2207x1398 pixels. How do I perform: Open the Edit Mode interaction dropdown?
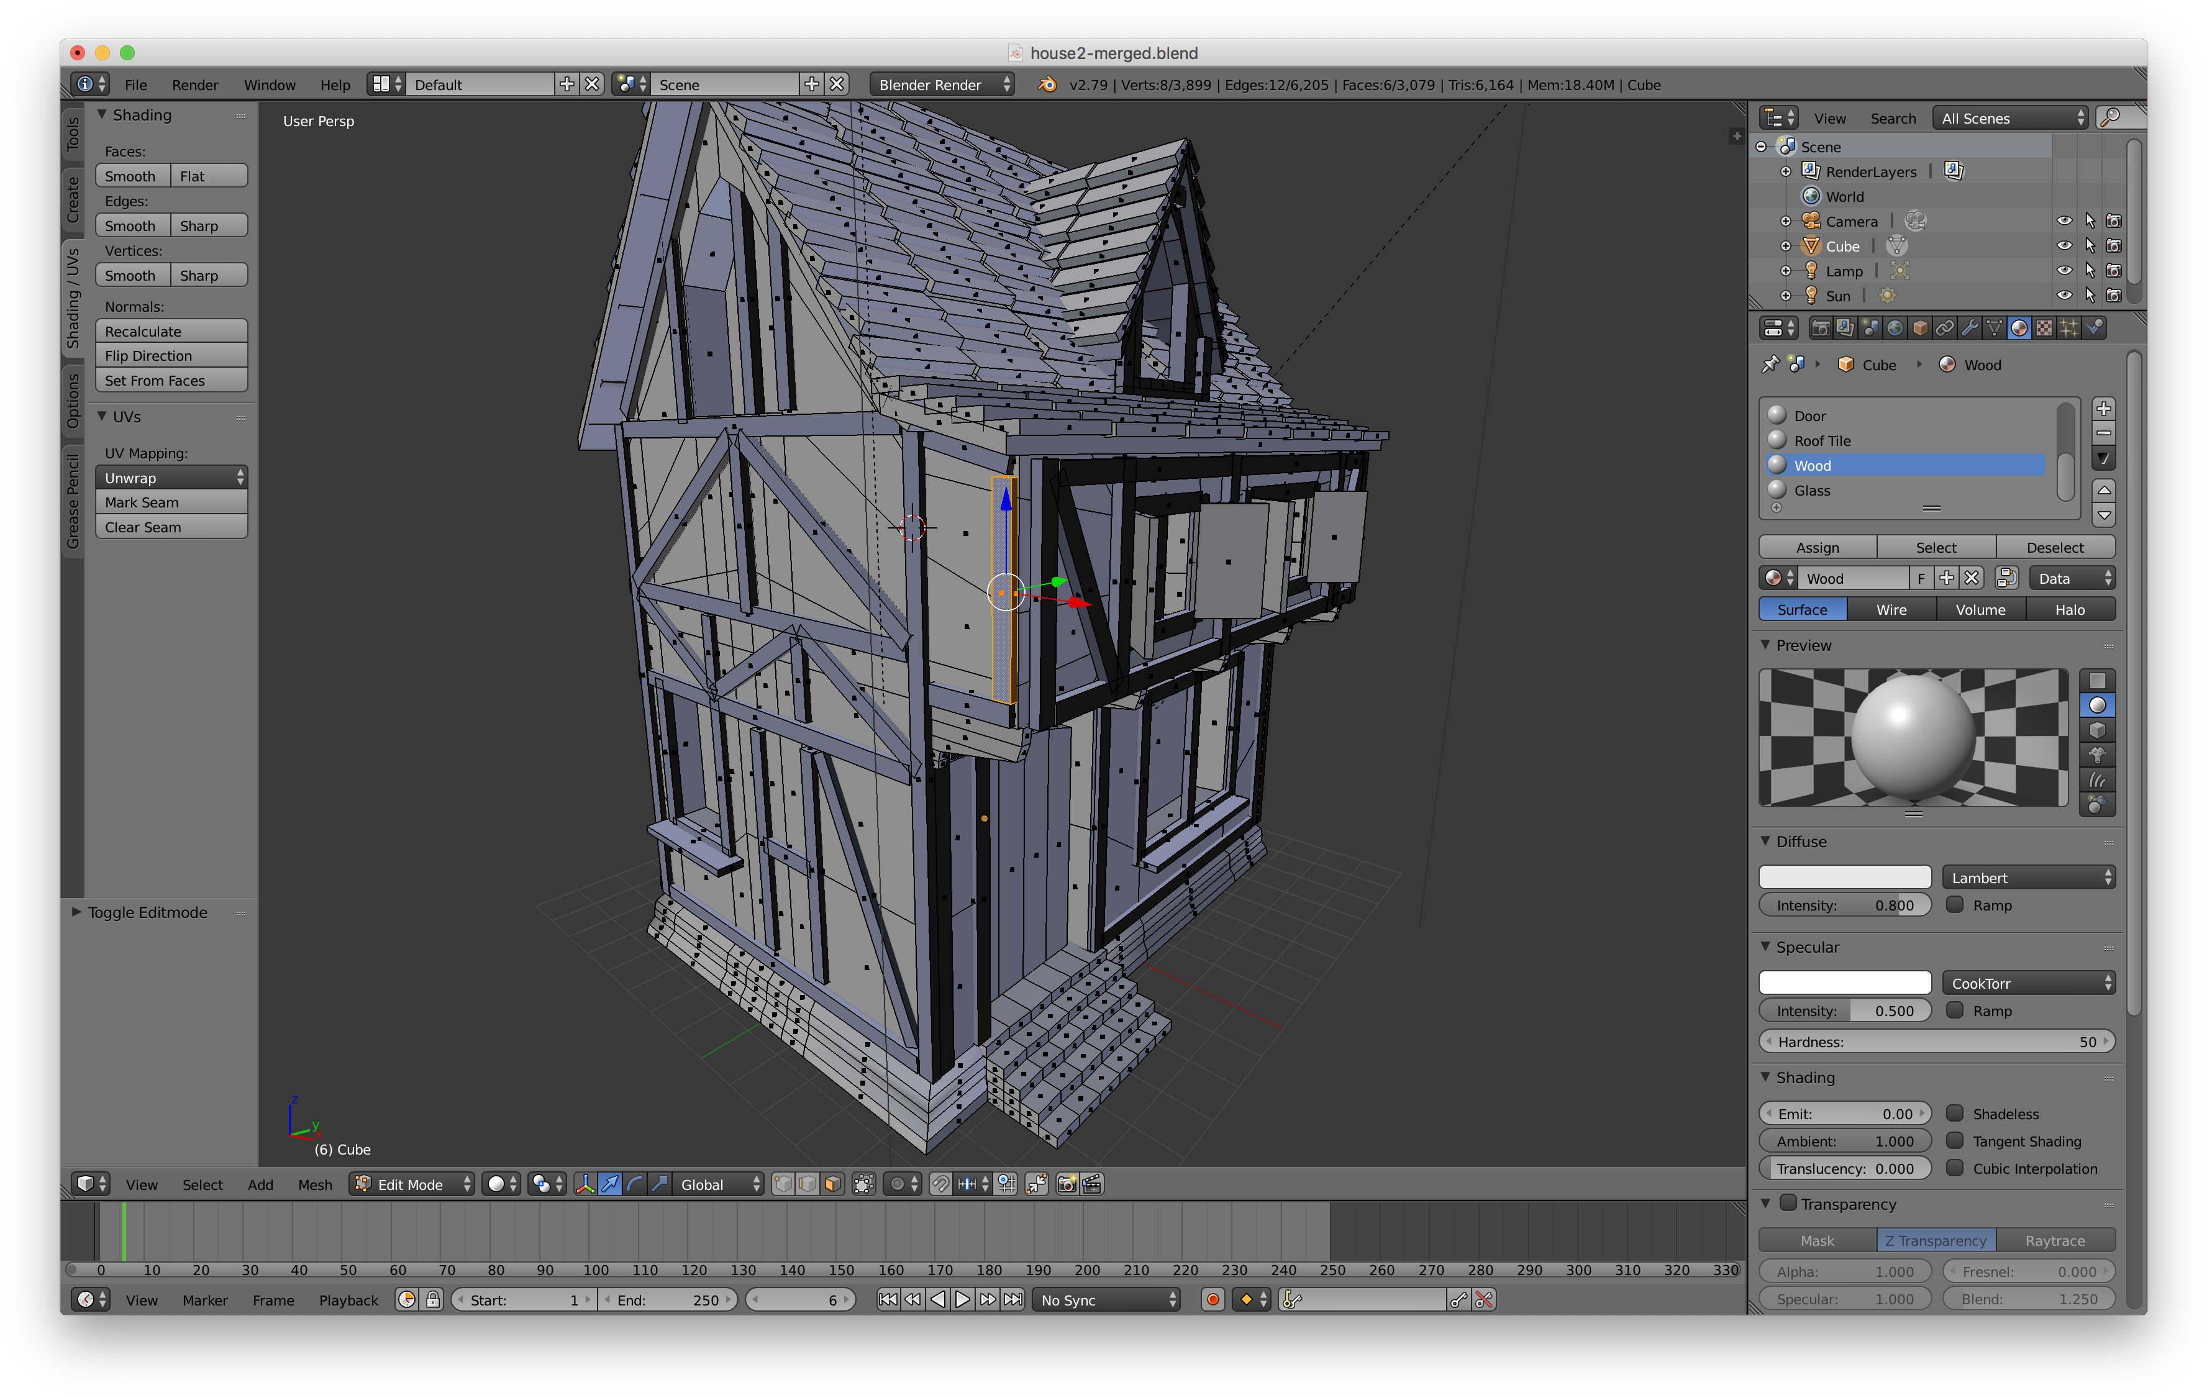point(411,1184)
